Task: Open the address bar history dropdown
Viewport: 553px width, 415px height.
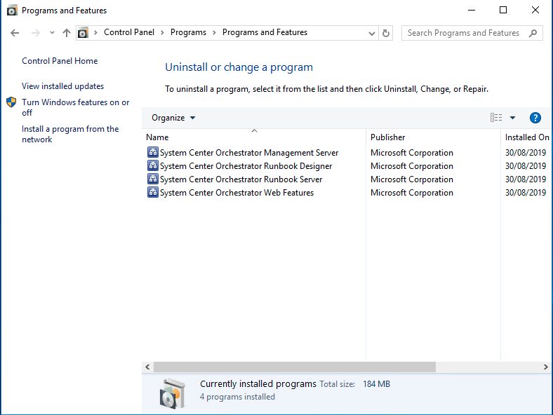Action: pos(372,33)
